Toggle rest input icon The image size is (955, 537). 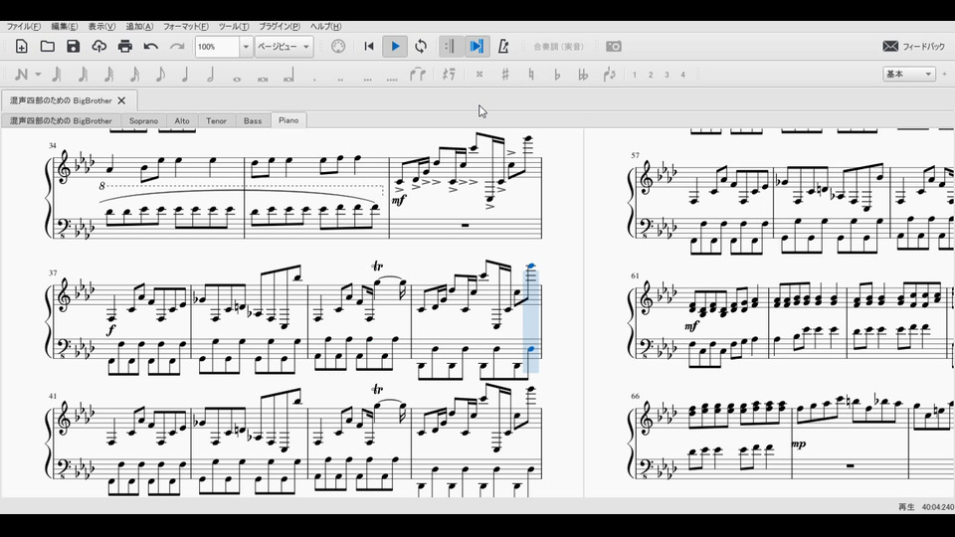coord(449,75)
